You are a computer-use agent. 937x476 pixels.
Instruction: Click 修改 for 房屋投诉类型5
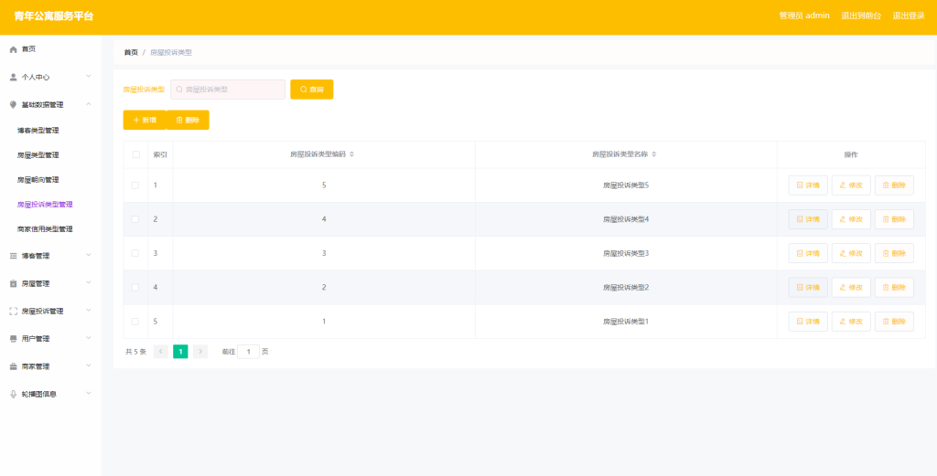(851, 185)
